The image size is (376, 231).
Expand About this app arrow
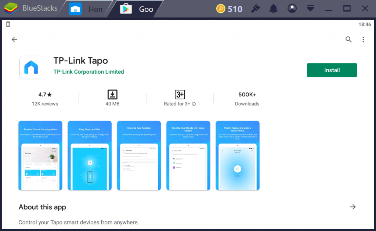[x=353, y=207]
